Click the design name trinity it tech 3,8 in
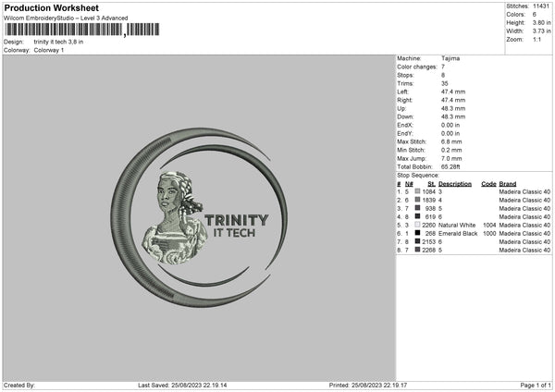The height and width of the screenshot is (392, 555). tap(58, 42)
